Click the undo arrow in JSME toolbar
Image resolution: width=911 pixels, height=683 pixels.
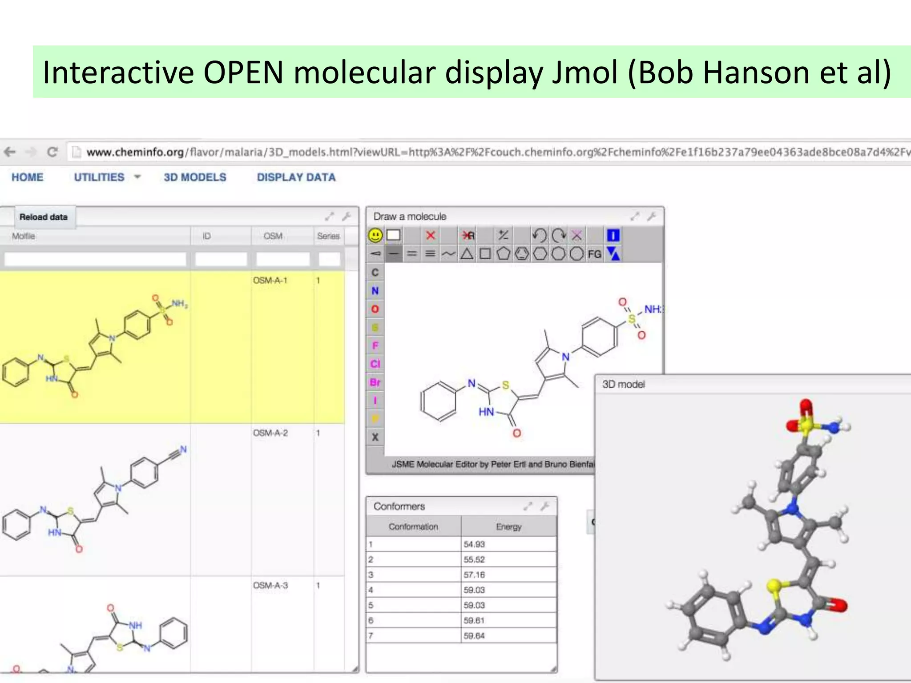tap(540, 235)
